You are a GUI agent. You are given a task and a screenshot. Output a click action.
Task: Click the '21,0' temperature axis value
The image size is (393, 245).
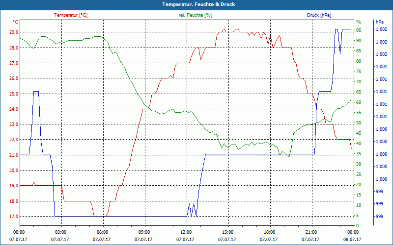tap(14, 155)
